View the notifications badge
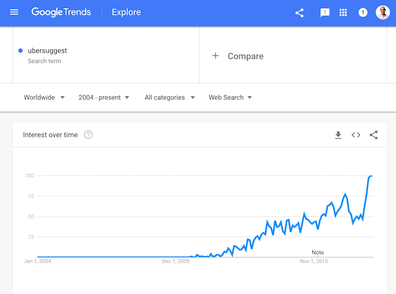This screenshot has width=396, height=294. click(x=363, y=13)
